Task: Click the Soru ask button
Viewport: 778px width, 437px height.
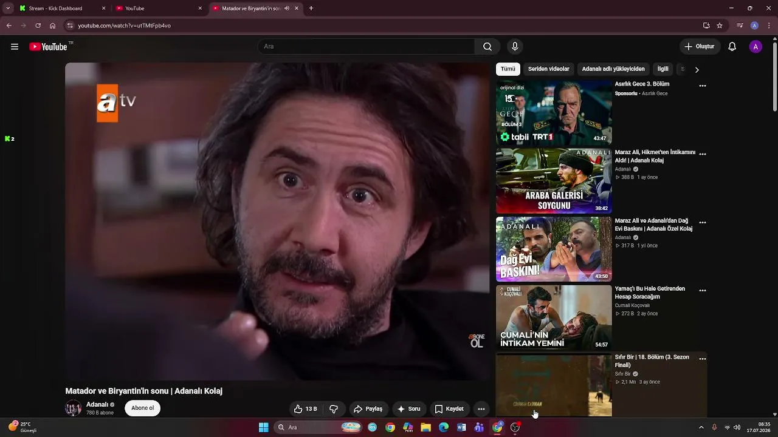Action: tap(409, 409)
